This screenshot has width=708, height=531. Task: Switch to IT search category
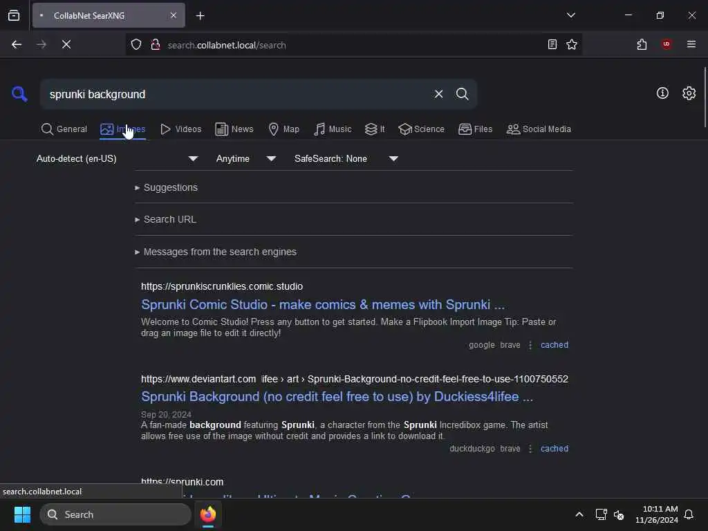(375, 129)
